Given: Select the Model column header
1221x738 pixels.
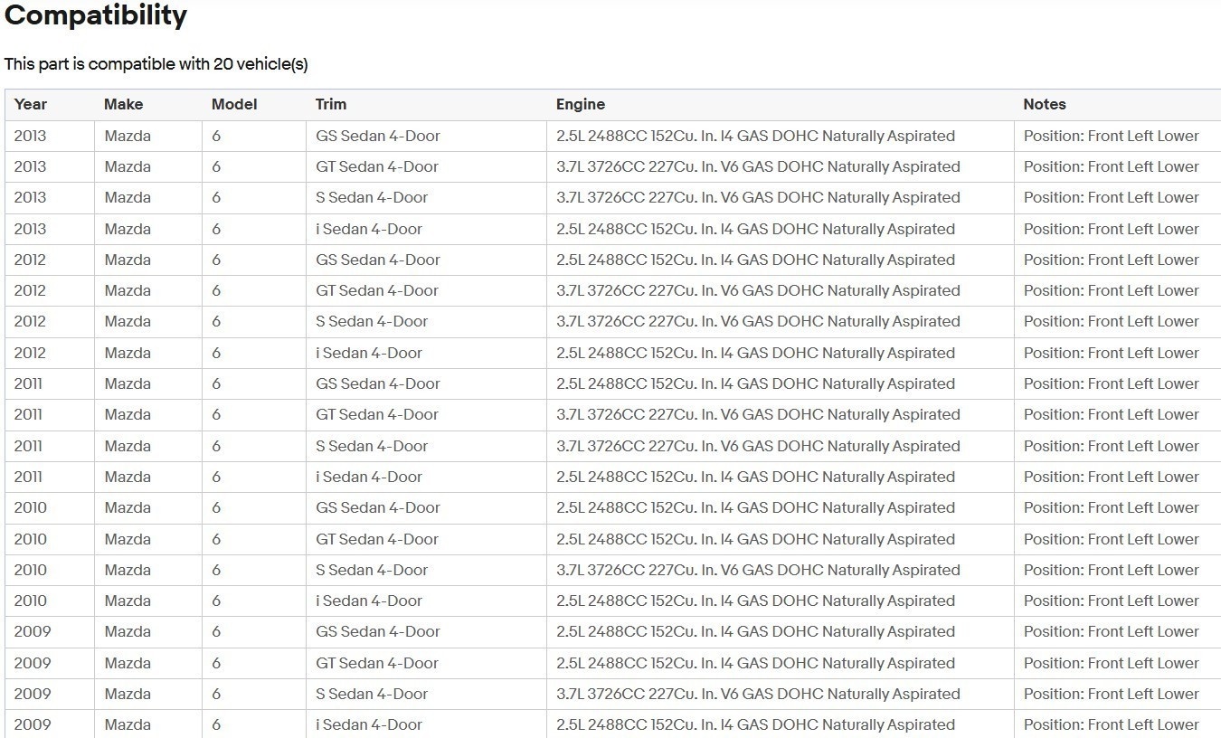Looking at the screenshot, I should click(x=234, y=104).
